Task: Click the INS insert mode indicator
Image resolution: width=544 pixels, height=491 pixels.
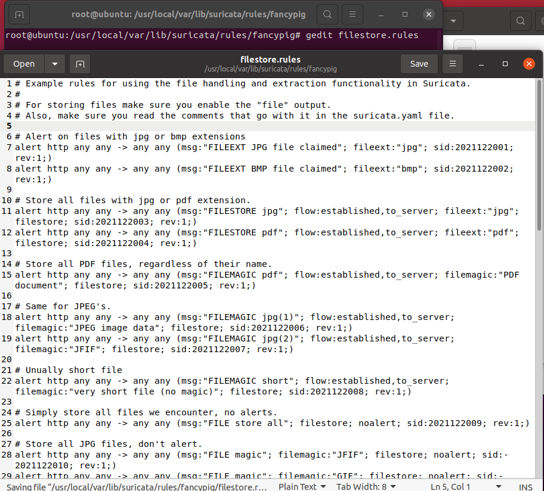Action: click(526, 487)
